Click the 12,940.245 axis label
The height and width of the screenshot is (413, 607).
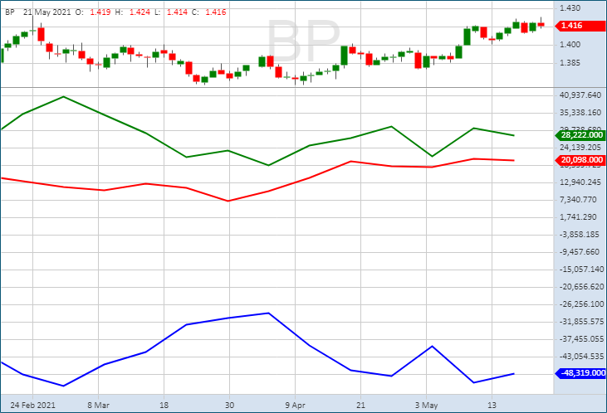click(x=580, y=182)
